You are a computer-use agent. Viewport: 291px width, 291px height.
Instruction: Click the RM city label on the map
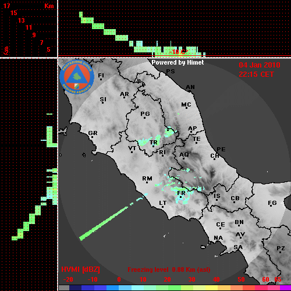click(x=147, y=179)
